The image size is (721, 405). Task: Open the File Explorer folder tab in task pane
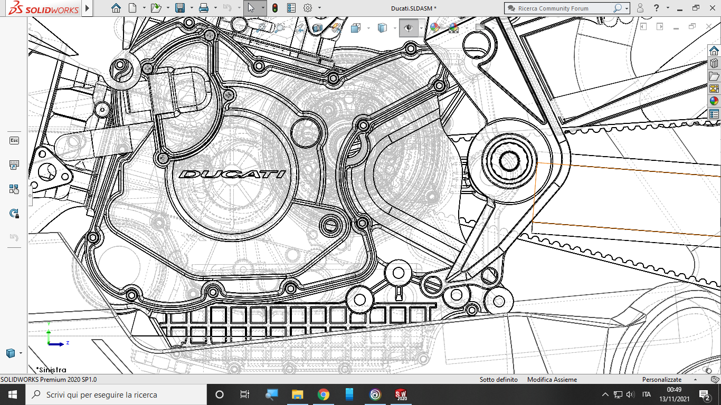point(714,76)
